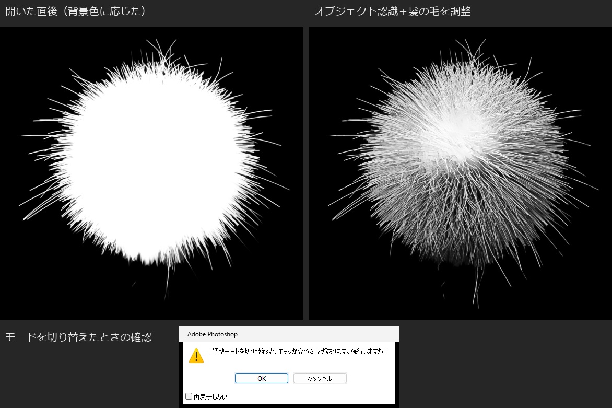The image size is (612, 408).
Task: Click the right mask preview with hair detail
Action: pyautogui.click(x=461, y=173)
